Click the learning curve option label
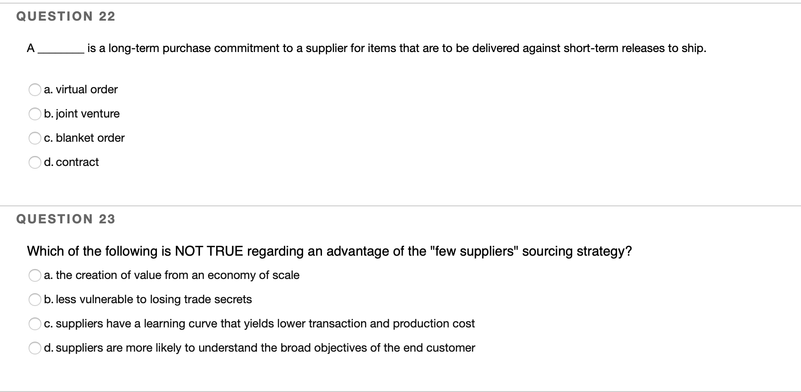This screenshot has width=801, height=392. click(x=259, y=323)
